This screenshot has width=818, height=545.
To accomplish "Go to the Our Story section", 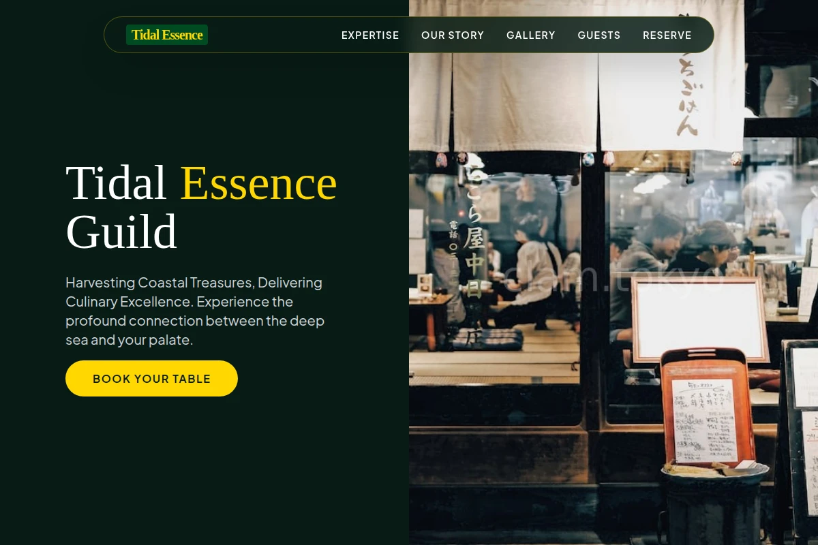I will [453, 35].
